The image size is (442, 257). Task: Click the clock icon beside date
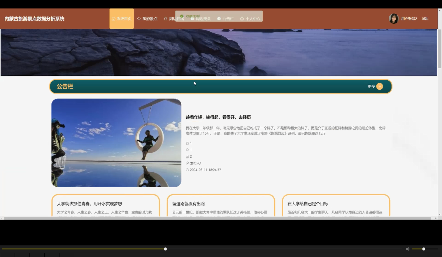pyautogui.click(x=187, y=170)
